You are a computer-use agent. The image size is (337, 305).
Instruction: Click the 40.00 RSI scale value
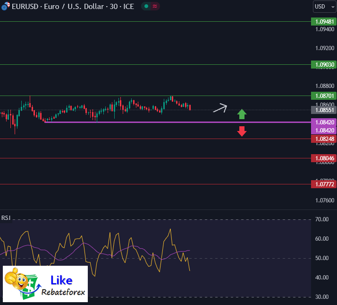coord(322,278)
